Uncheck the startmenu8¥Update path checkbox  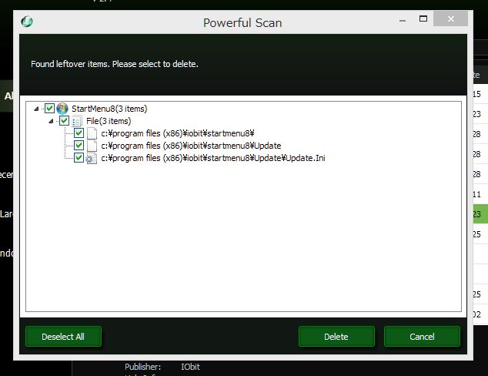tap(79, 145)
